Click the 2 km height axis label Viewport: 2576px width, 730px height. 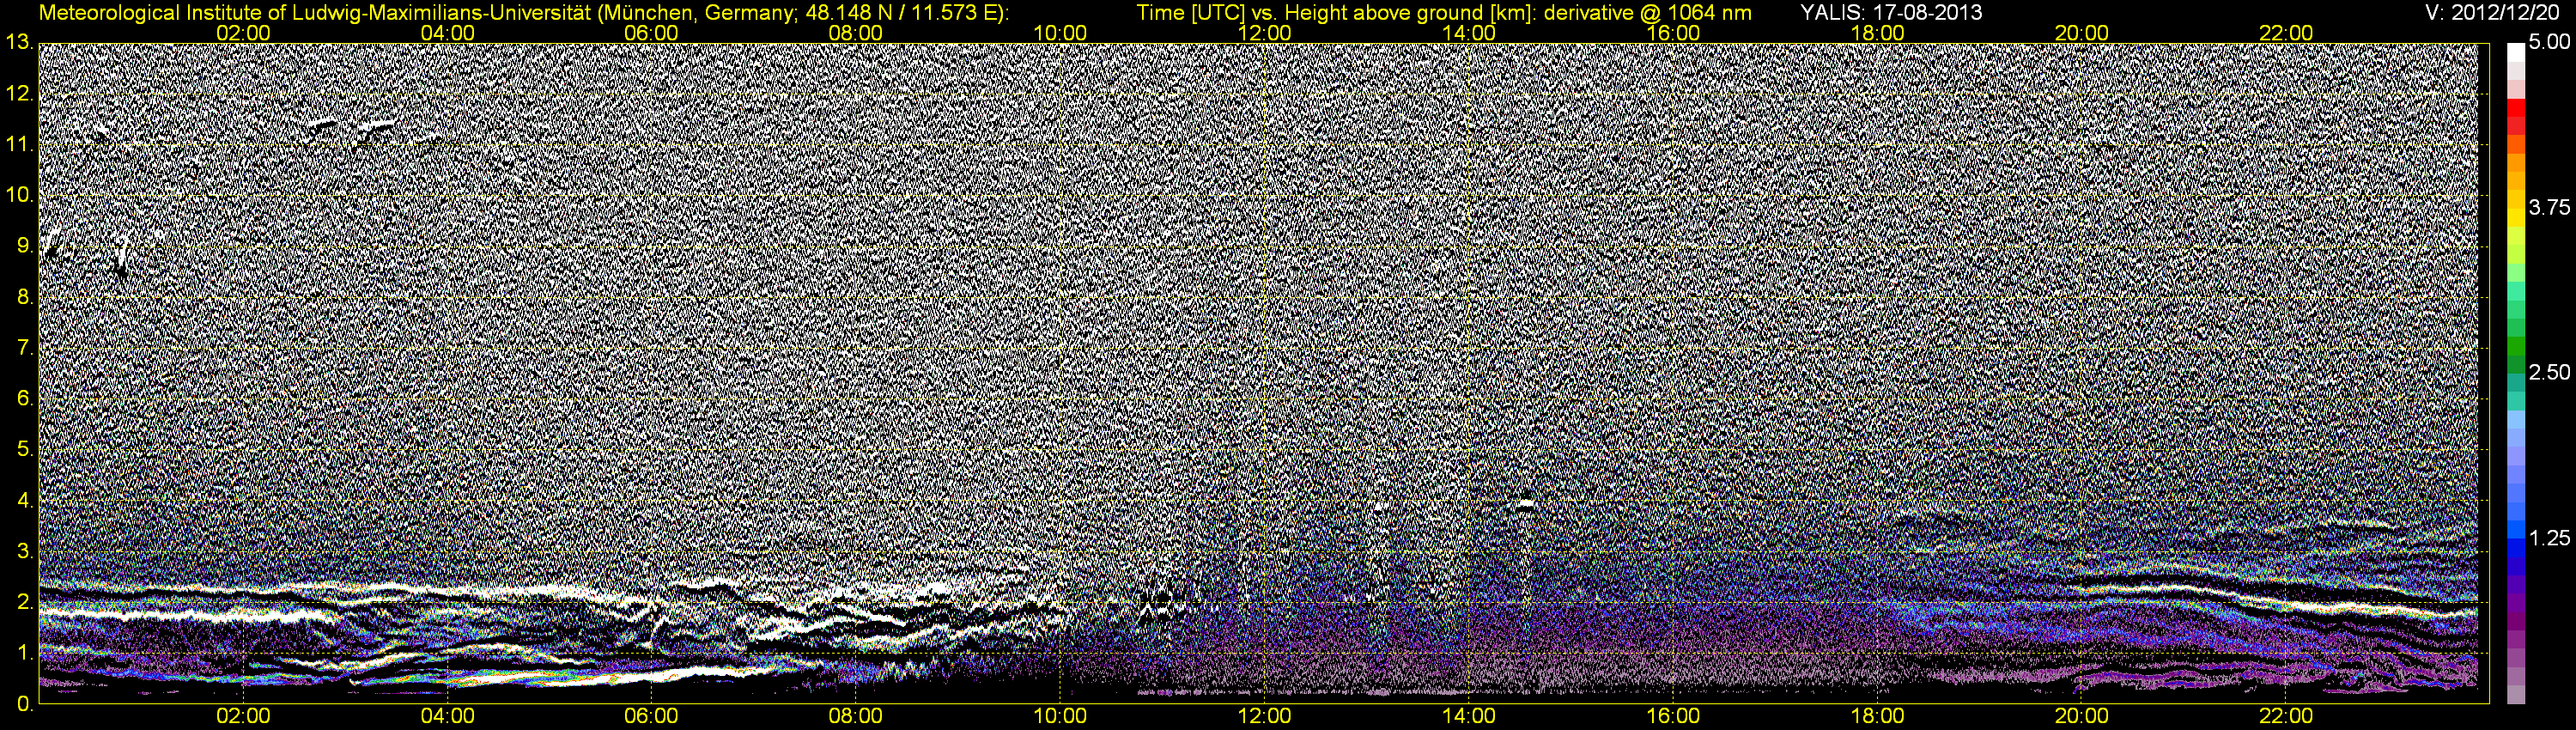24,602
